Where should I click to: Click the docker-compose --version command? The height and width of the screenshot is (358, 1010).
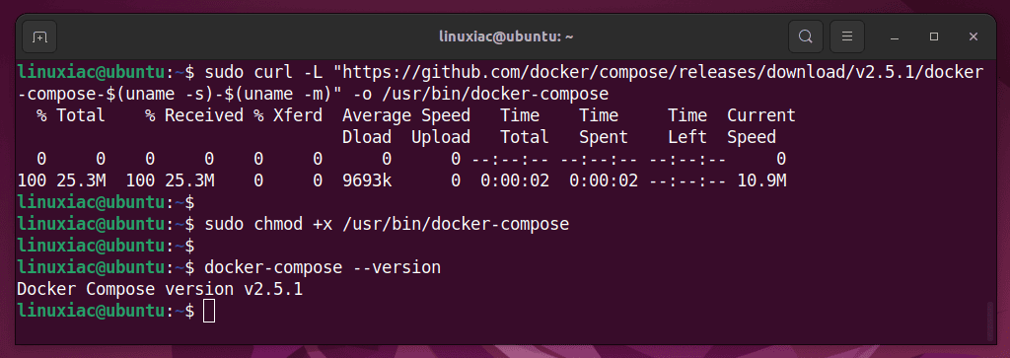pyautogui.click(x=323, y=267)
